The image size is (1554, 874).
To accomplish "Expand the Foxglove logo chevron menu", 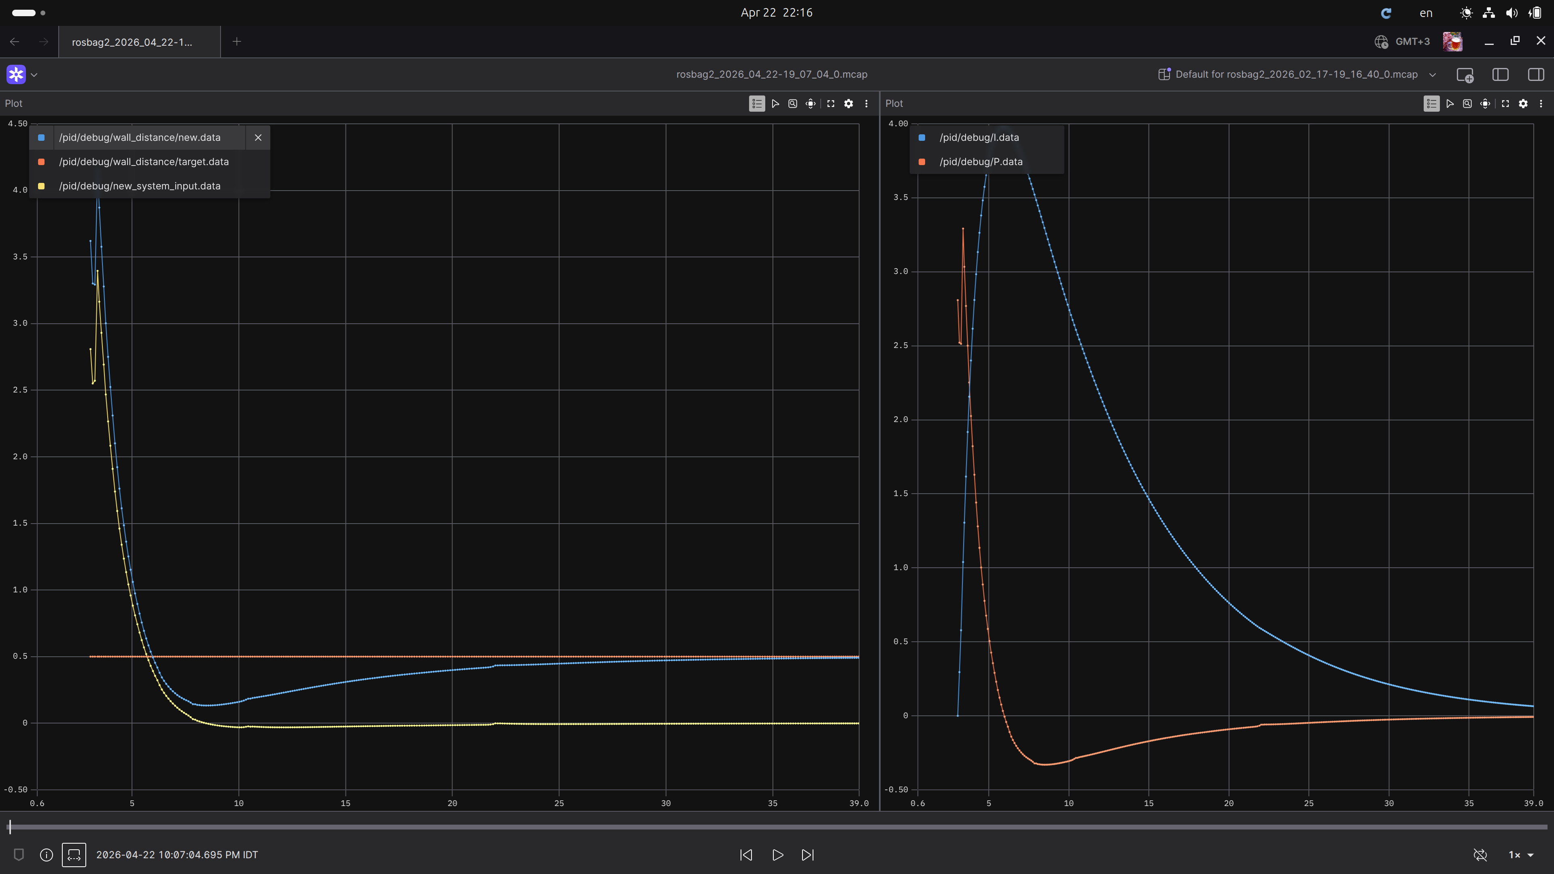I will pos(34,74).
